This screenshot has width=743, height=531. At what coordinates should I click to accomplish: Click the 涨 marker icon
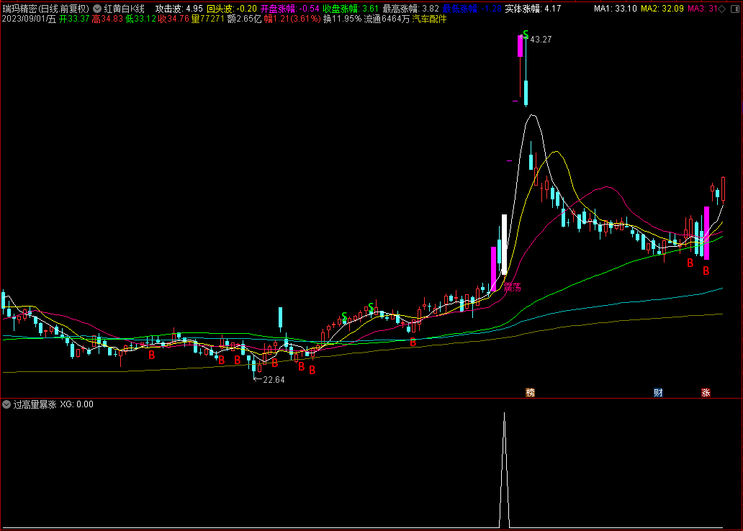(x=706, y=392)
